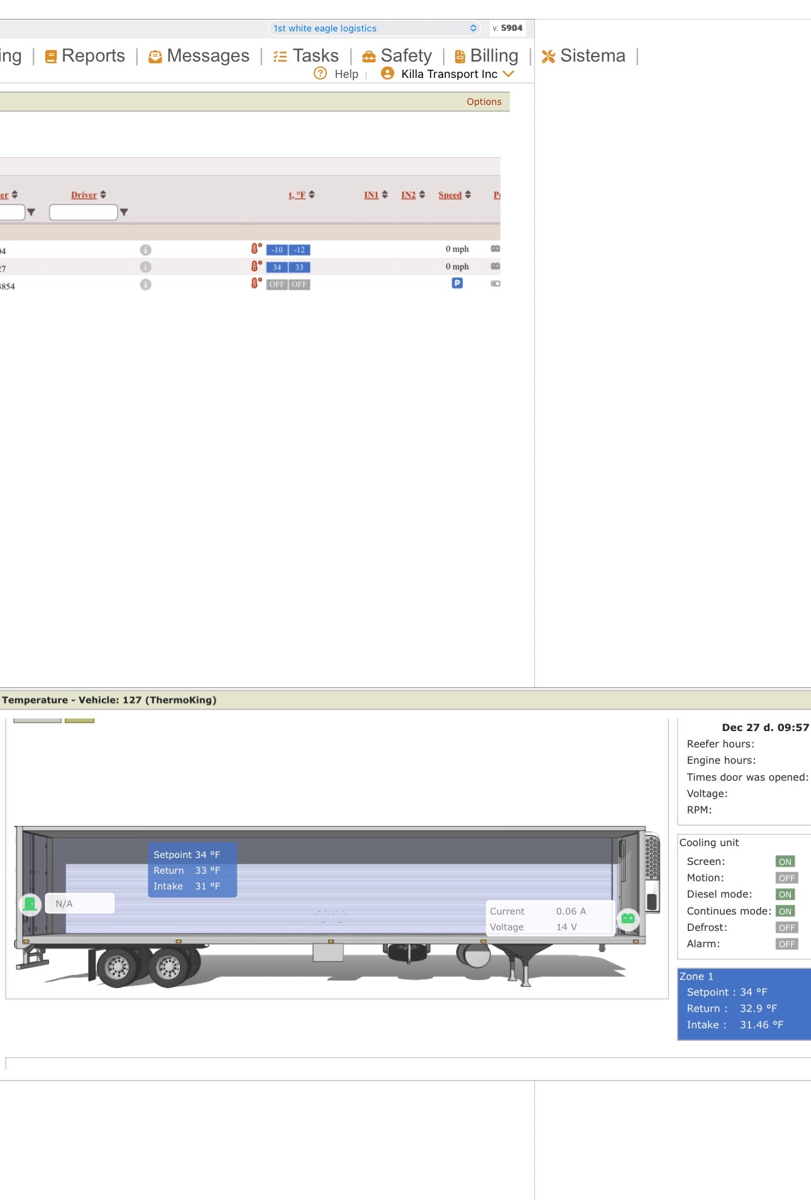Screen dimensions: 811x1200
Task: Click the Current and Voltage info box
Action: pyautogui.click(x=550, y=919)
